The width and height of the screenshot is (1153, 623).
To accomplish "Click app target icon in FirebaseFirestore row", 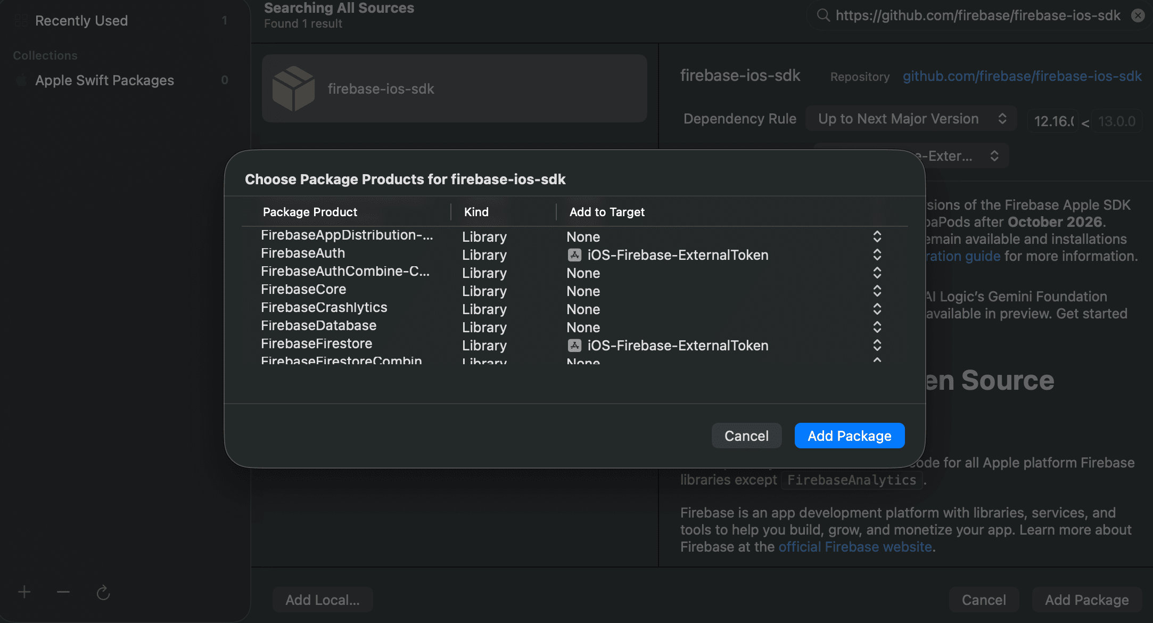I will [x=574, y=346].
